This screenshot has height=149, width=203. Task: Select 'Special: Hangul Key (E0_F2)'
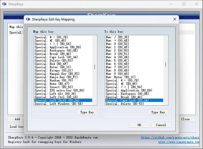(x=63, y=74)
